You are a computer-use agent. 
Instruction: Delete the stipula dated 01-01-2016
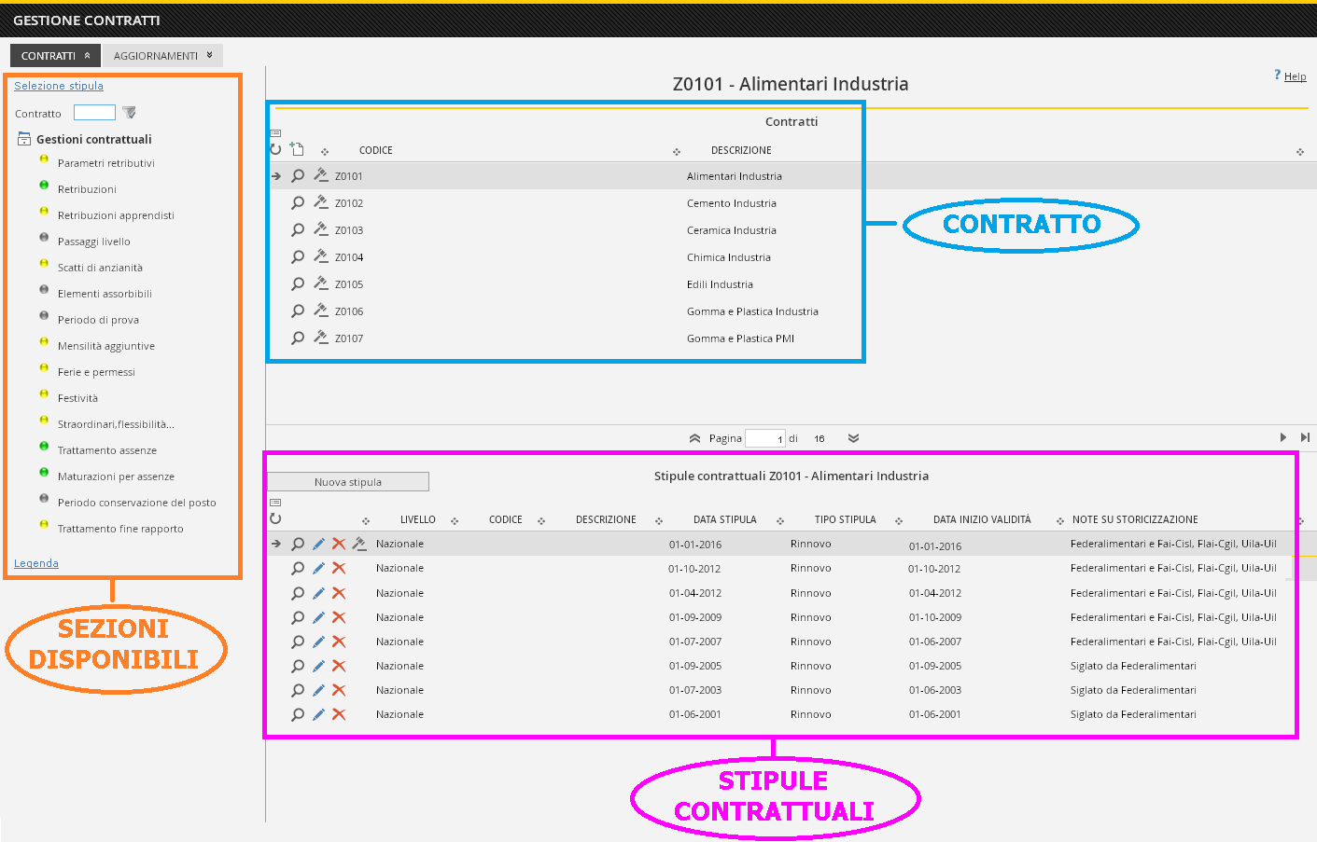coord(339,544)
